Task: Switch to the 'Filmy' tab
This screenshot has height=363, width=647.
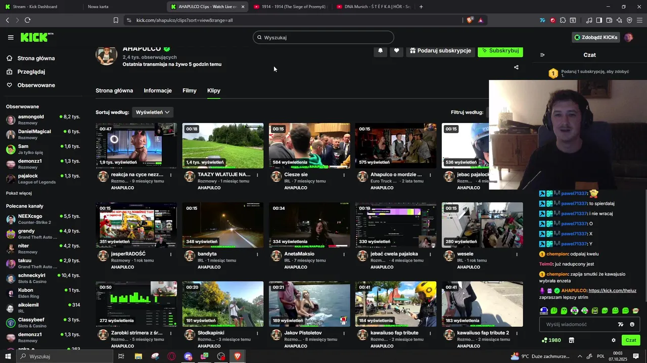Action: [190, 91]
